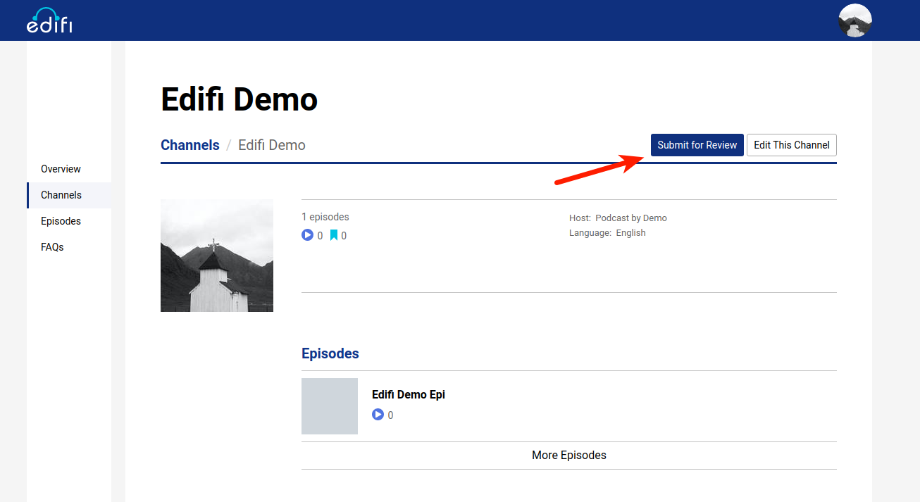Open the Edifi Demo Epi episode title

409,394
